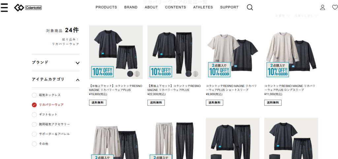Collapse the アイテムカテゴリ section
This screenshot has width=338, height=159.
click(x=55, y=79)
